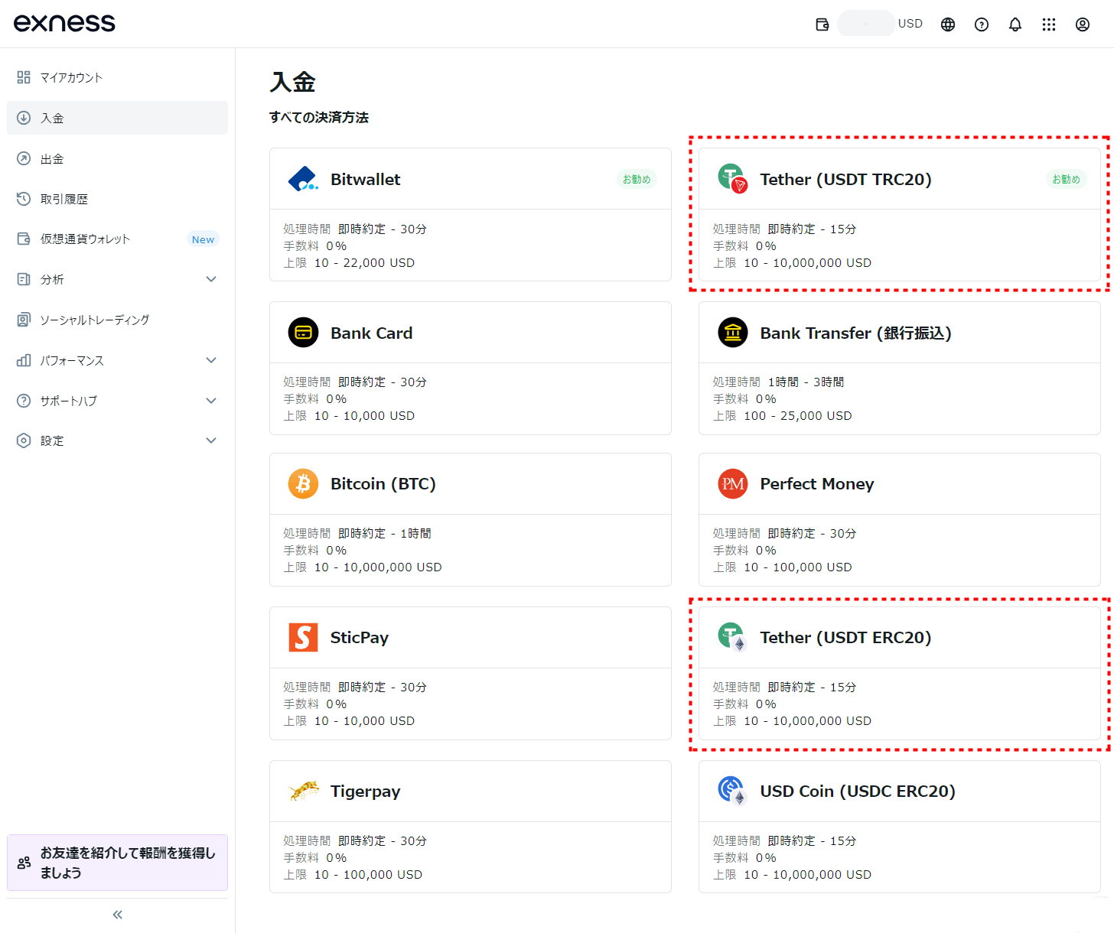
Task: Open the language globe icon
Action: (x=948, y=24)
